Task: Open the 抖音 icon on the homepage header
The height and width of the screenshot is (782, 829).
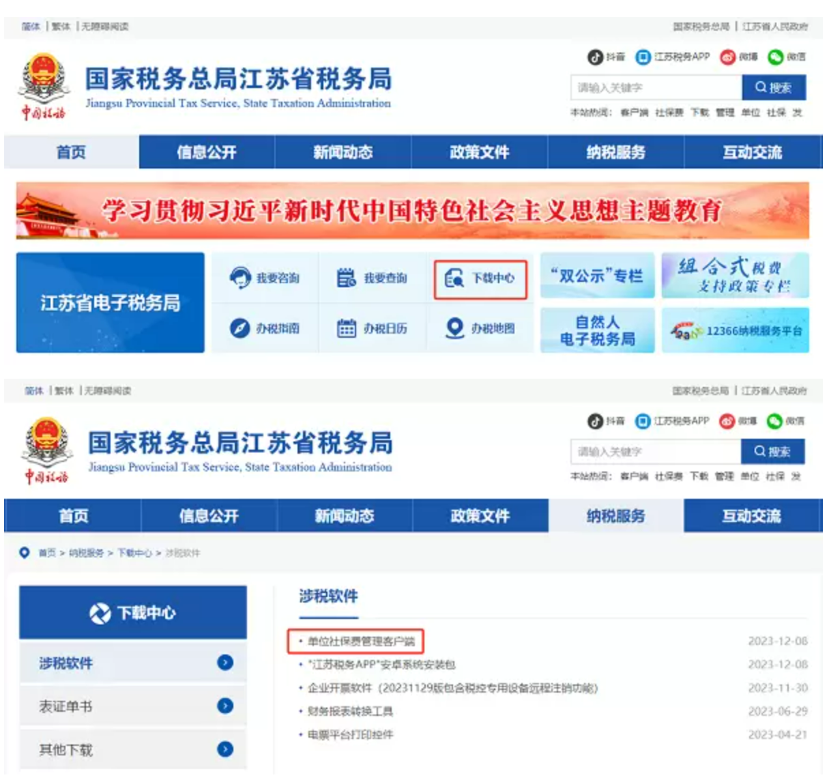Action: point(595,57)
